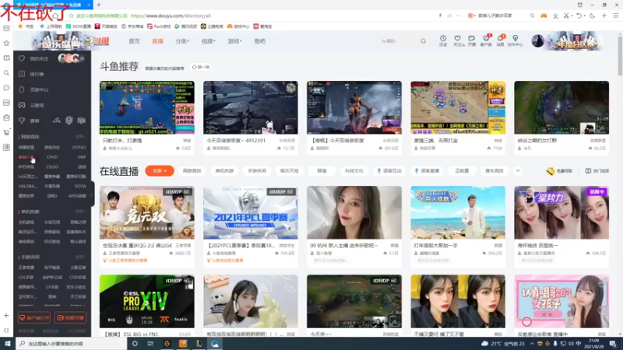
Task: Click the 关注 heart icon in header
Action: [x=457, y=40]
